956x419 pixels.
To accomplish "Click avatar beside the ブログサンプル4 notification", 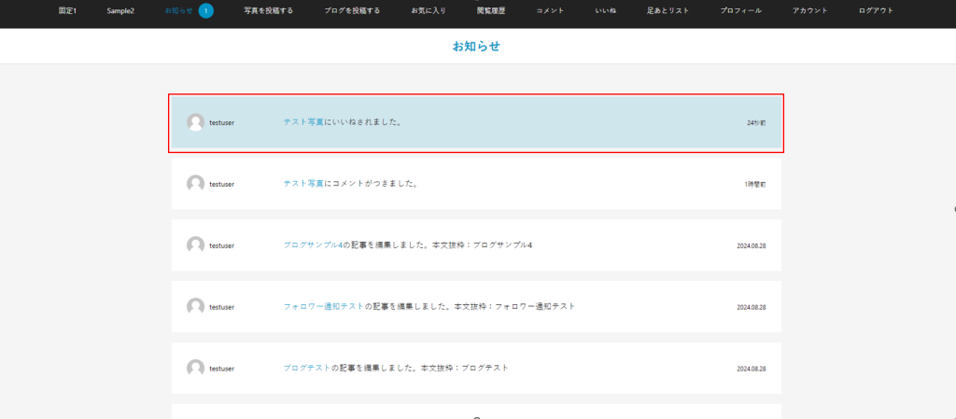I will (x=195, y=245).
